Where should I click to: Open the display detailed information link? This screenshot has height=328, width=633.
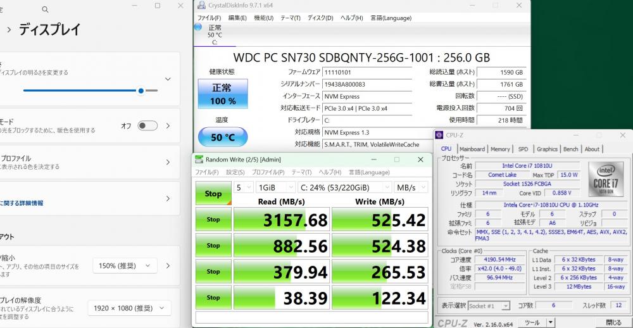[22, 203]
